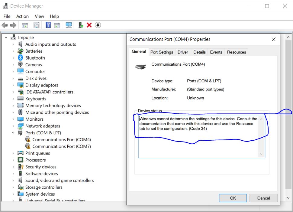Image resolution: width=293 pixels, height=212 pixels.
Task: Click device status scrollbar up arrow
Action: (x=261, y=119)
